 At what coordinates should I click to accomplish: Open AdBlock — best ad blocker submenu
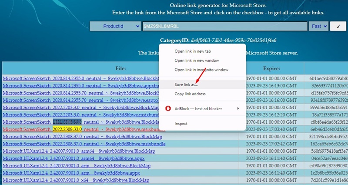tap(202, 108)
